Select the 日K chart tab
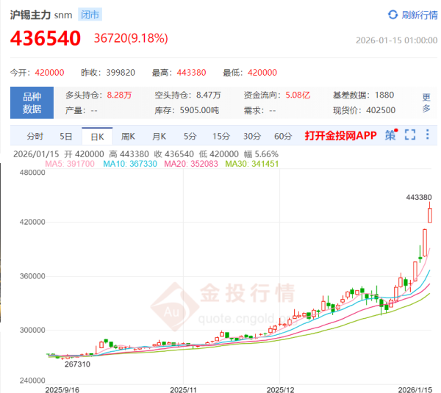This screenshot has height=393, width=441. pos(97,137)
